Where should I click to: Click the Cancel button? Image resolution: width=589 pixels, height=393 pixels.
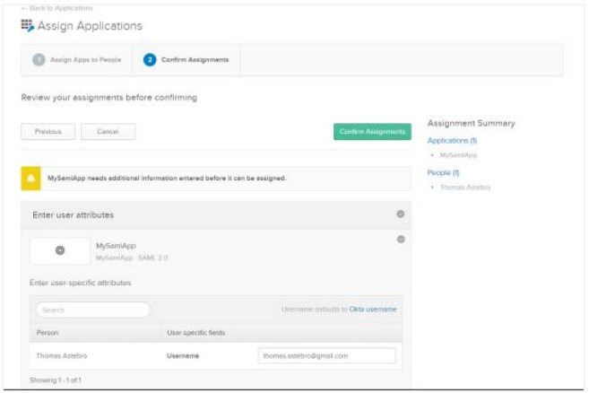pos(108,132)
